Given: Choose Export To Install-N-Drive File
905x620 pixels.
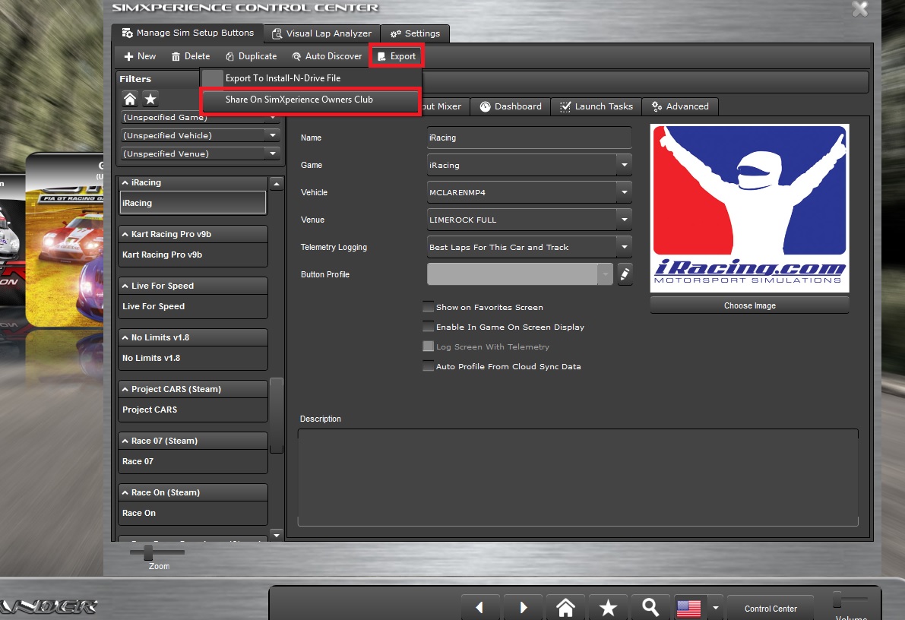Looking at the screenshot, I should [283, 78].
